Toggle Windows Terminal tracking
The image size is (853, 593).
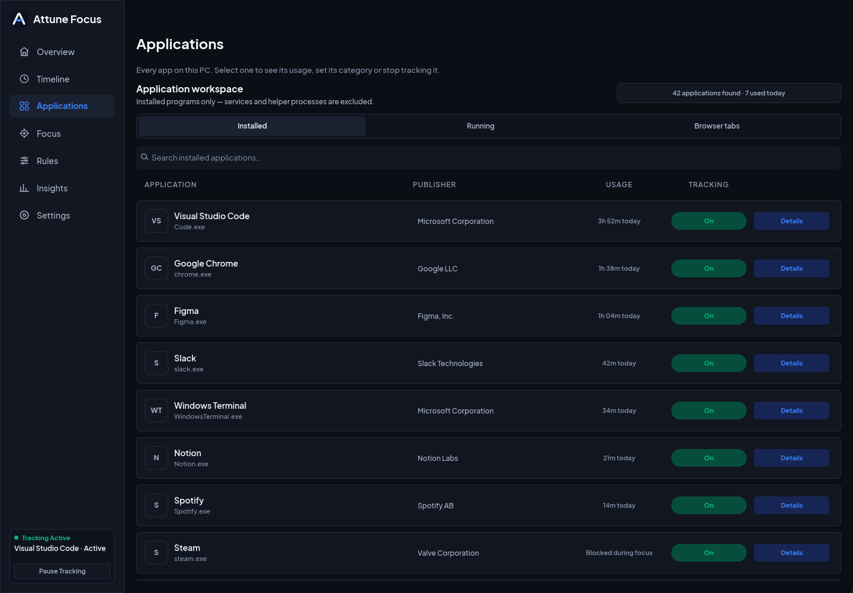(708, 411)
